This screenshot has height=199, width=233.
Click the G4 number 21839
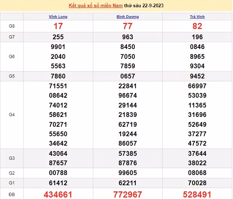[x=128, y=115]
